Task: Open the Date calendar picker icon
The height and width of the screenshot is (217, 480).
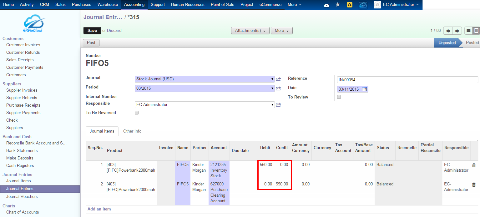Action: point(364,89)
